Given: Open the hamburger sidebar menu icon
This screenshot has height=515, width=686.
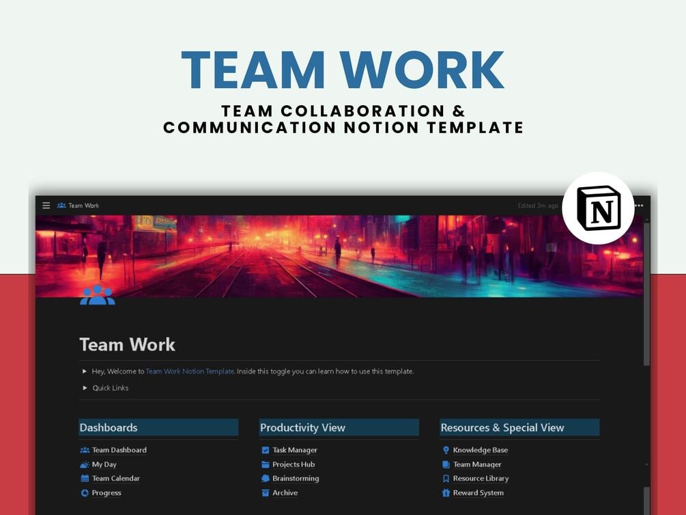Looking at the screenshot, I should (x=46, y=206).
